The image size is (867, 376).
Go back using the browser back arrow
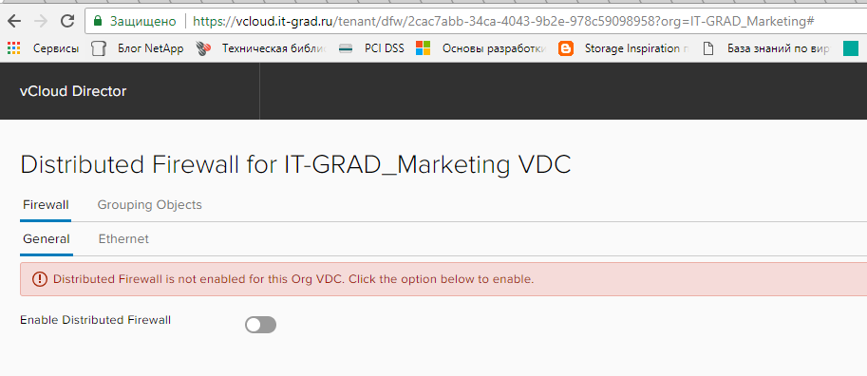click(14, 22)
